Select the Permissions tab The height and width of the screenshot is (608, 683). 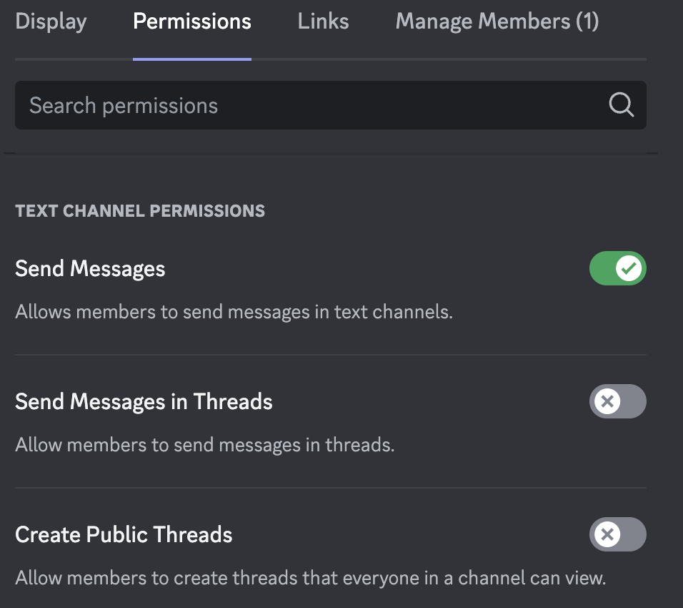click(192, 21)
